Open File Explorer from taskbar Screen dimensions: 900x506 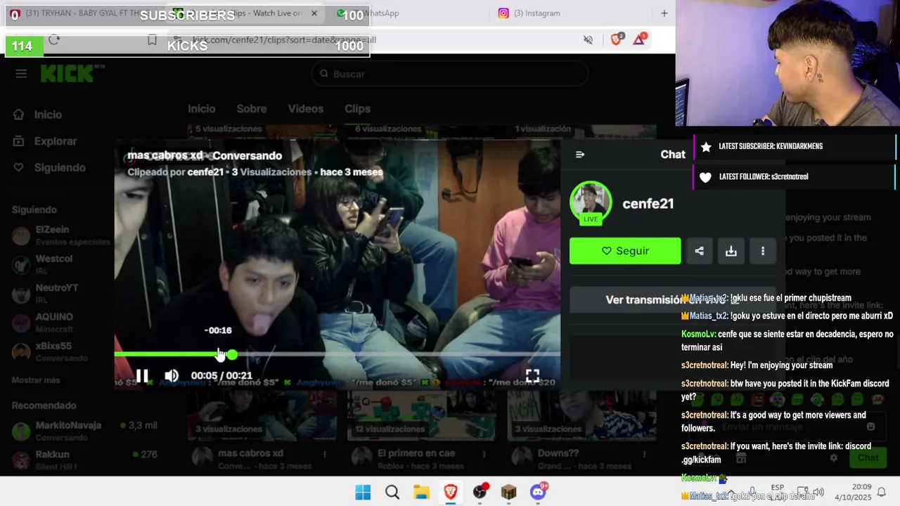421,492
